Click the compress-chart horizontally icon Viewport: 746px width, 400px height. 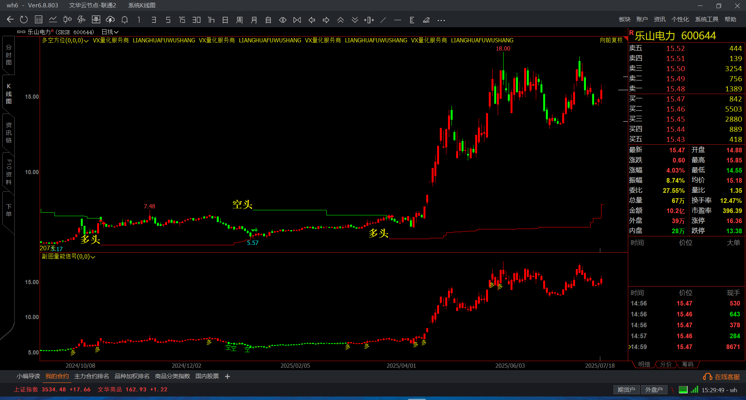tap(297, 20)
